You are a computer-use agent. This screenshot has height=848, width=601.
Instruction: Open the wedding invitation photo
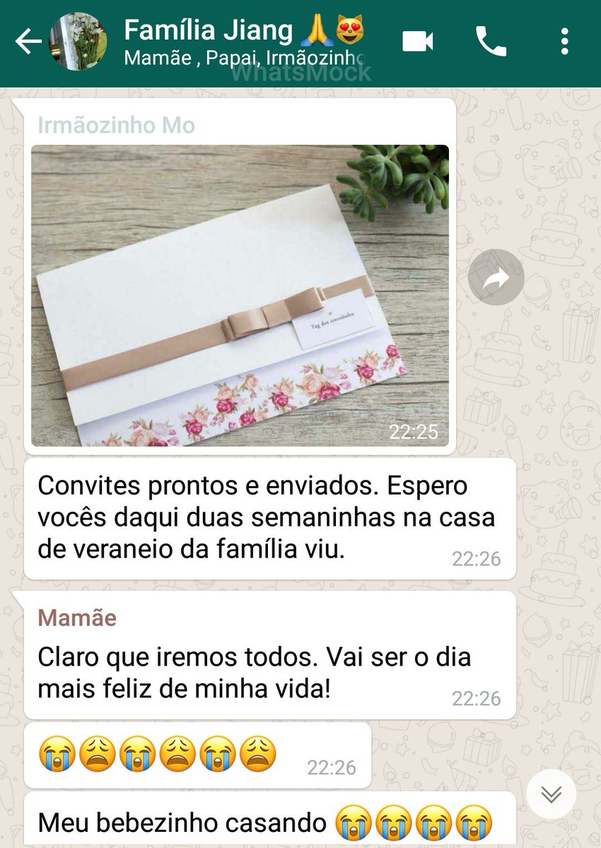click(240, 295)
